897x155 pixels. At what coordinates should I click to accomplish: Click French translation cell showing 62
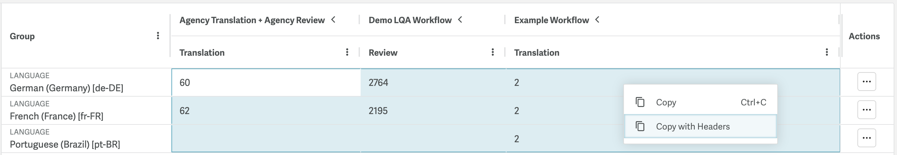[266, 111]
